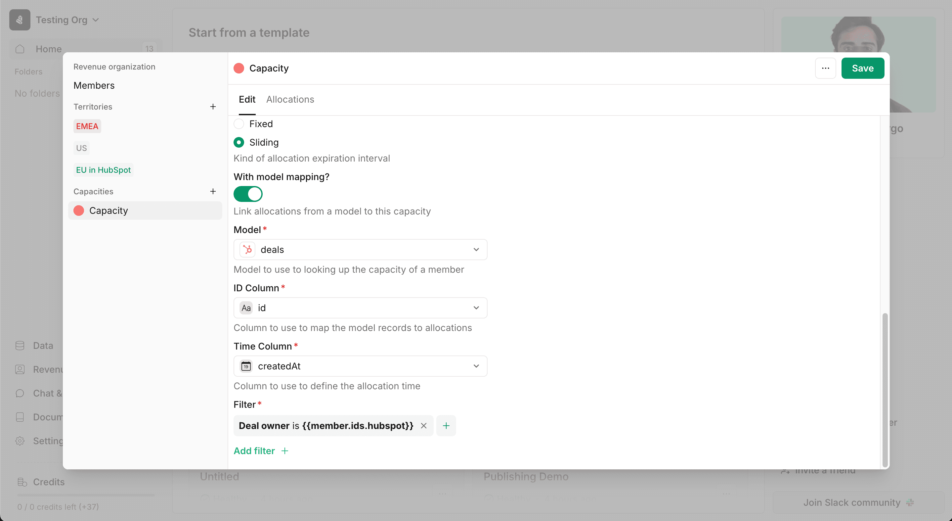The image size is (952, 521).
Task: Select the Fixed radio option
Action: [x=239, y=123]
